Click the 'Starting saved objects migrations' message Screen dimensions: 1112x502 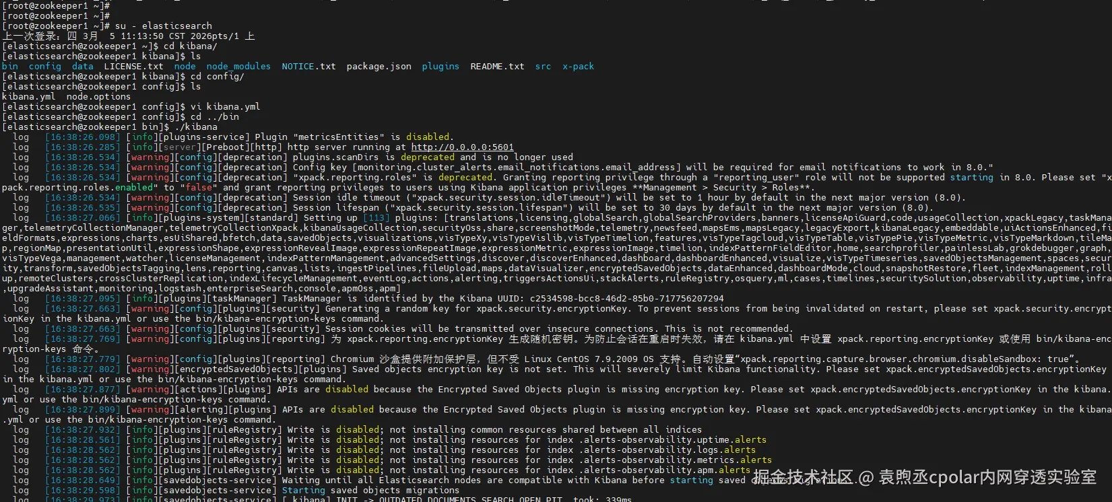tap(370, 490)
